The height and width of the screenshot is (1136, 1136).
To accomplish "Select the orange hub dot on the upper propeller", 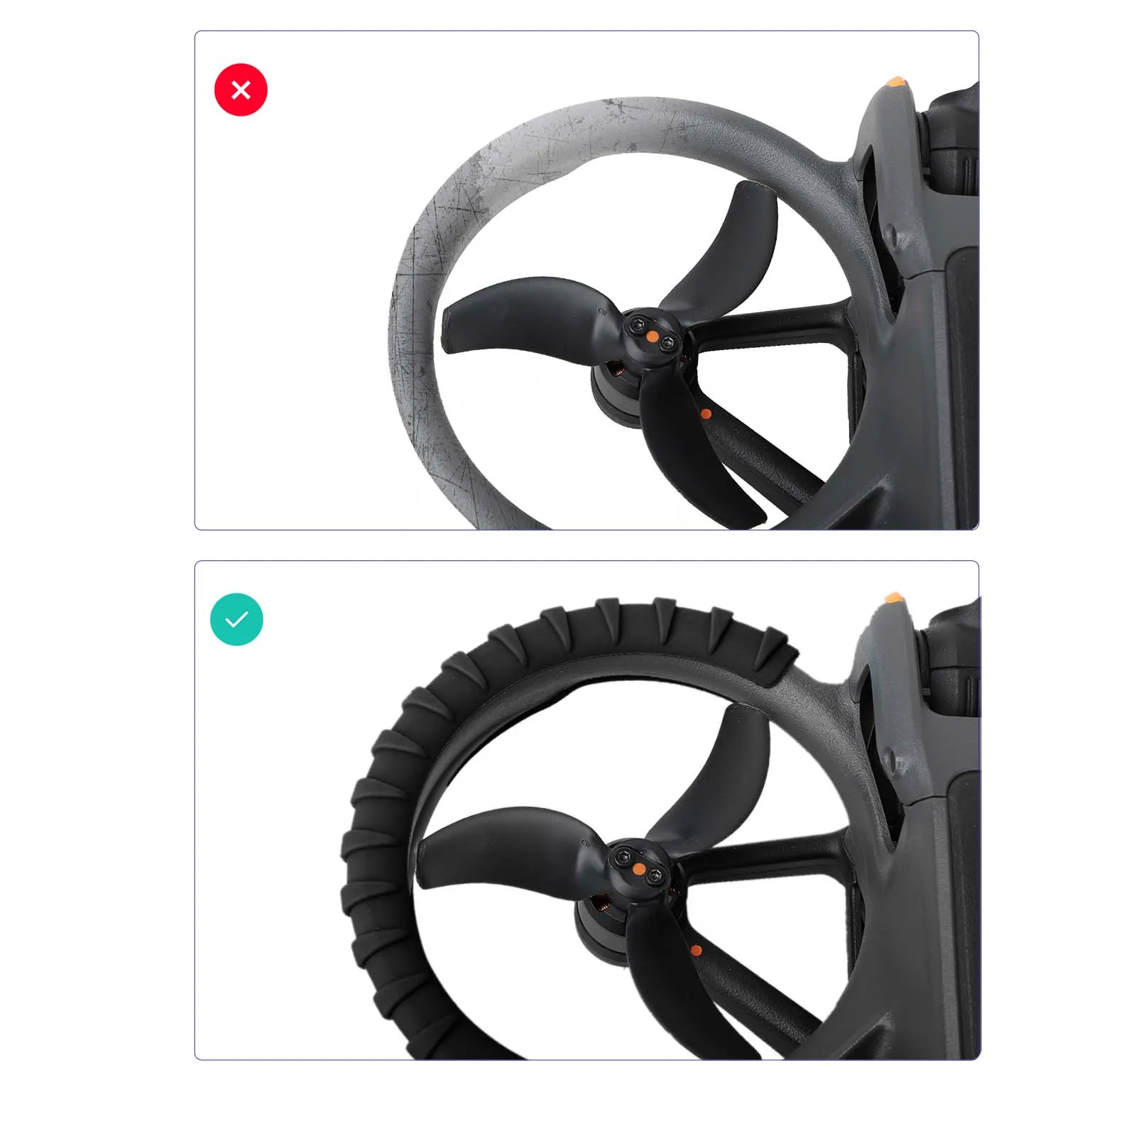I will coord(652,337).
